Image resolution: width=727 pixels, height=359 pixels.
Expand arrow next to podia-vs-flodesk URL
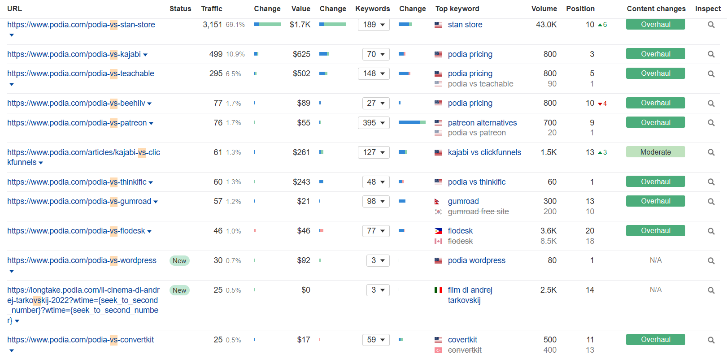(x=149, y=232)
